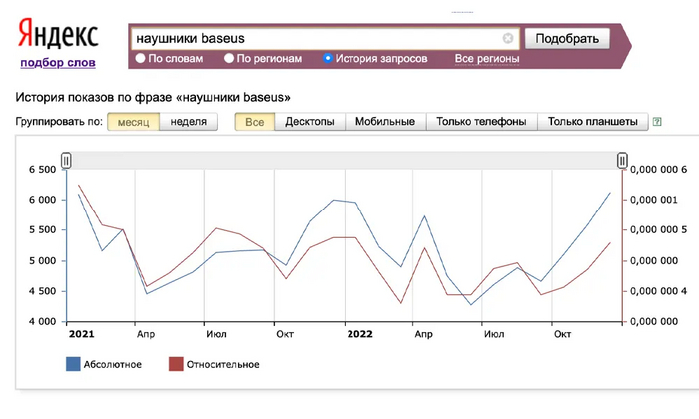Click the right range slider handle

[x=622, y=161]
